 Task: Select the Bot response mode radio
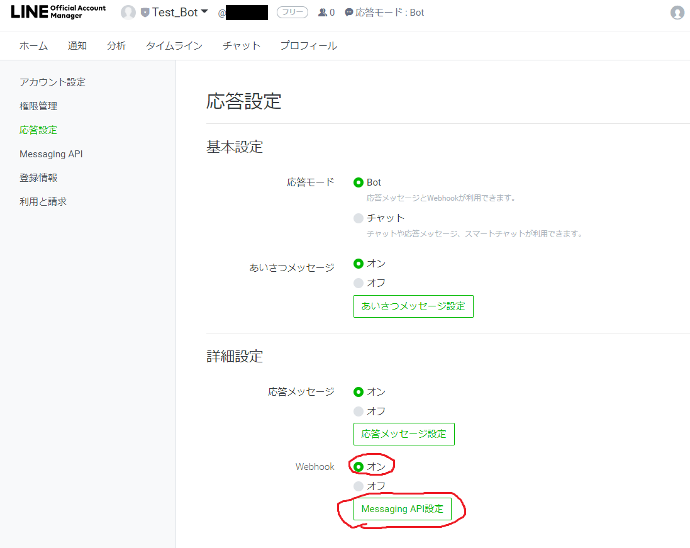coord(358,182)
